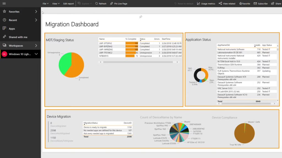Click the Reset to default icon

(x=175, y=4)
